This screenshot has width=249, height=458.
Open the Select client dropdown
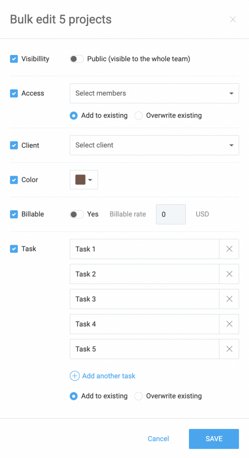(x=154, y=145)
